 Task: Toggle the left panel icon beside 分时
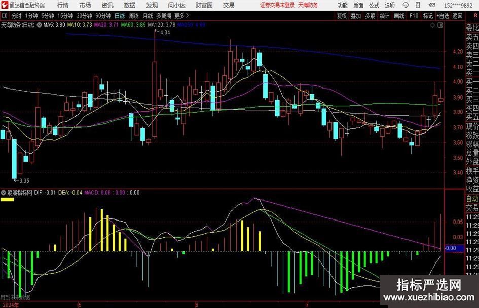4,16
